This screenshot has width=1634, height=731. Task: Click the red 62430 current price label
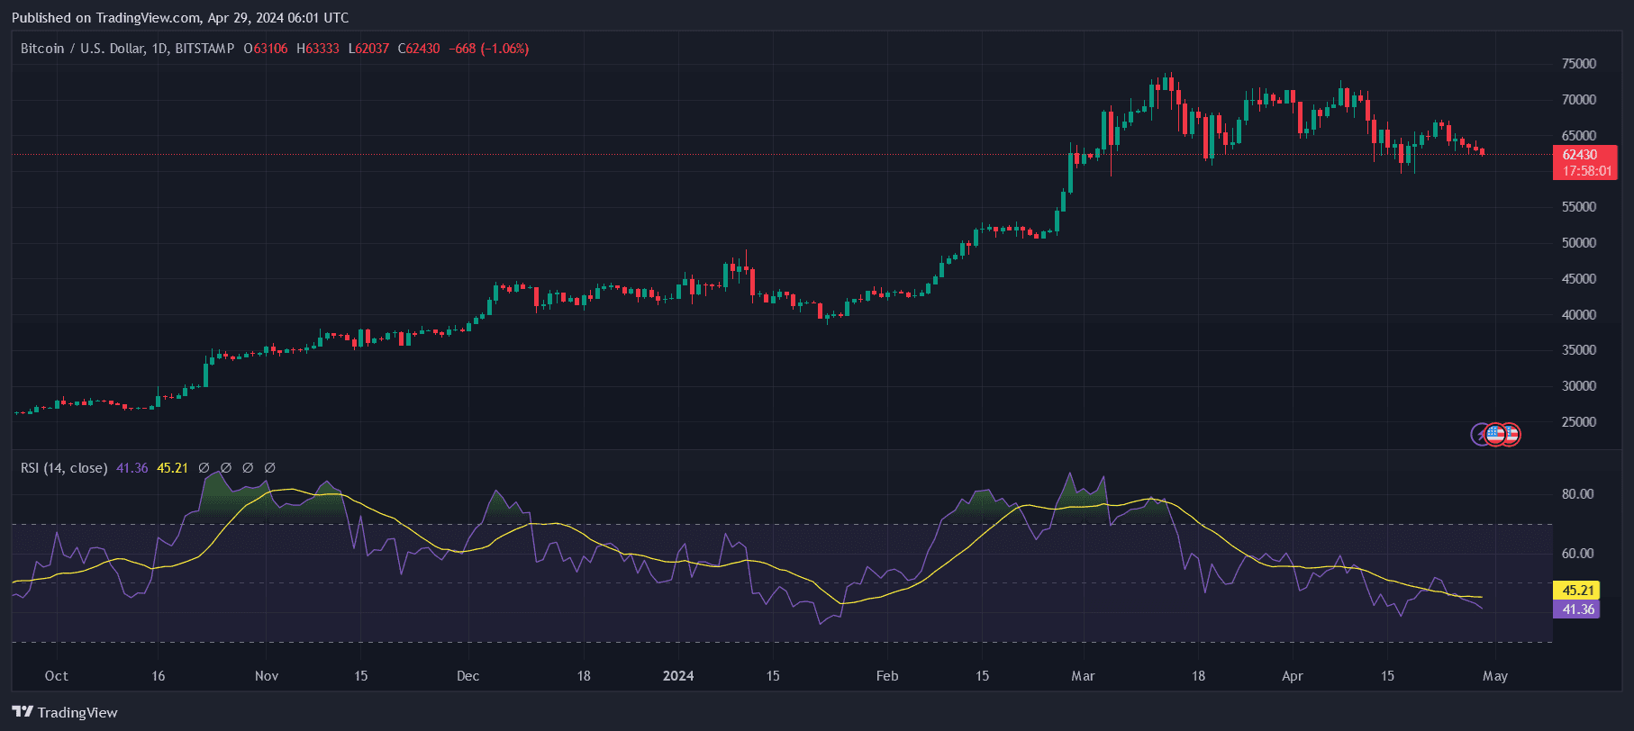tap(1580, 155)
